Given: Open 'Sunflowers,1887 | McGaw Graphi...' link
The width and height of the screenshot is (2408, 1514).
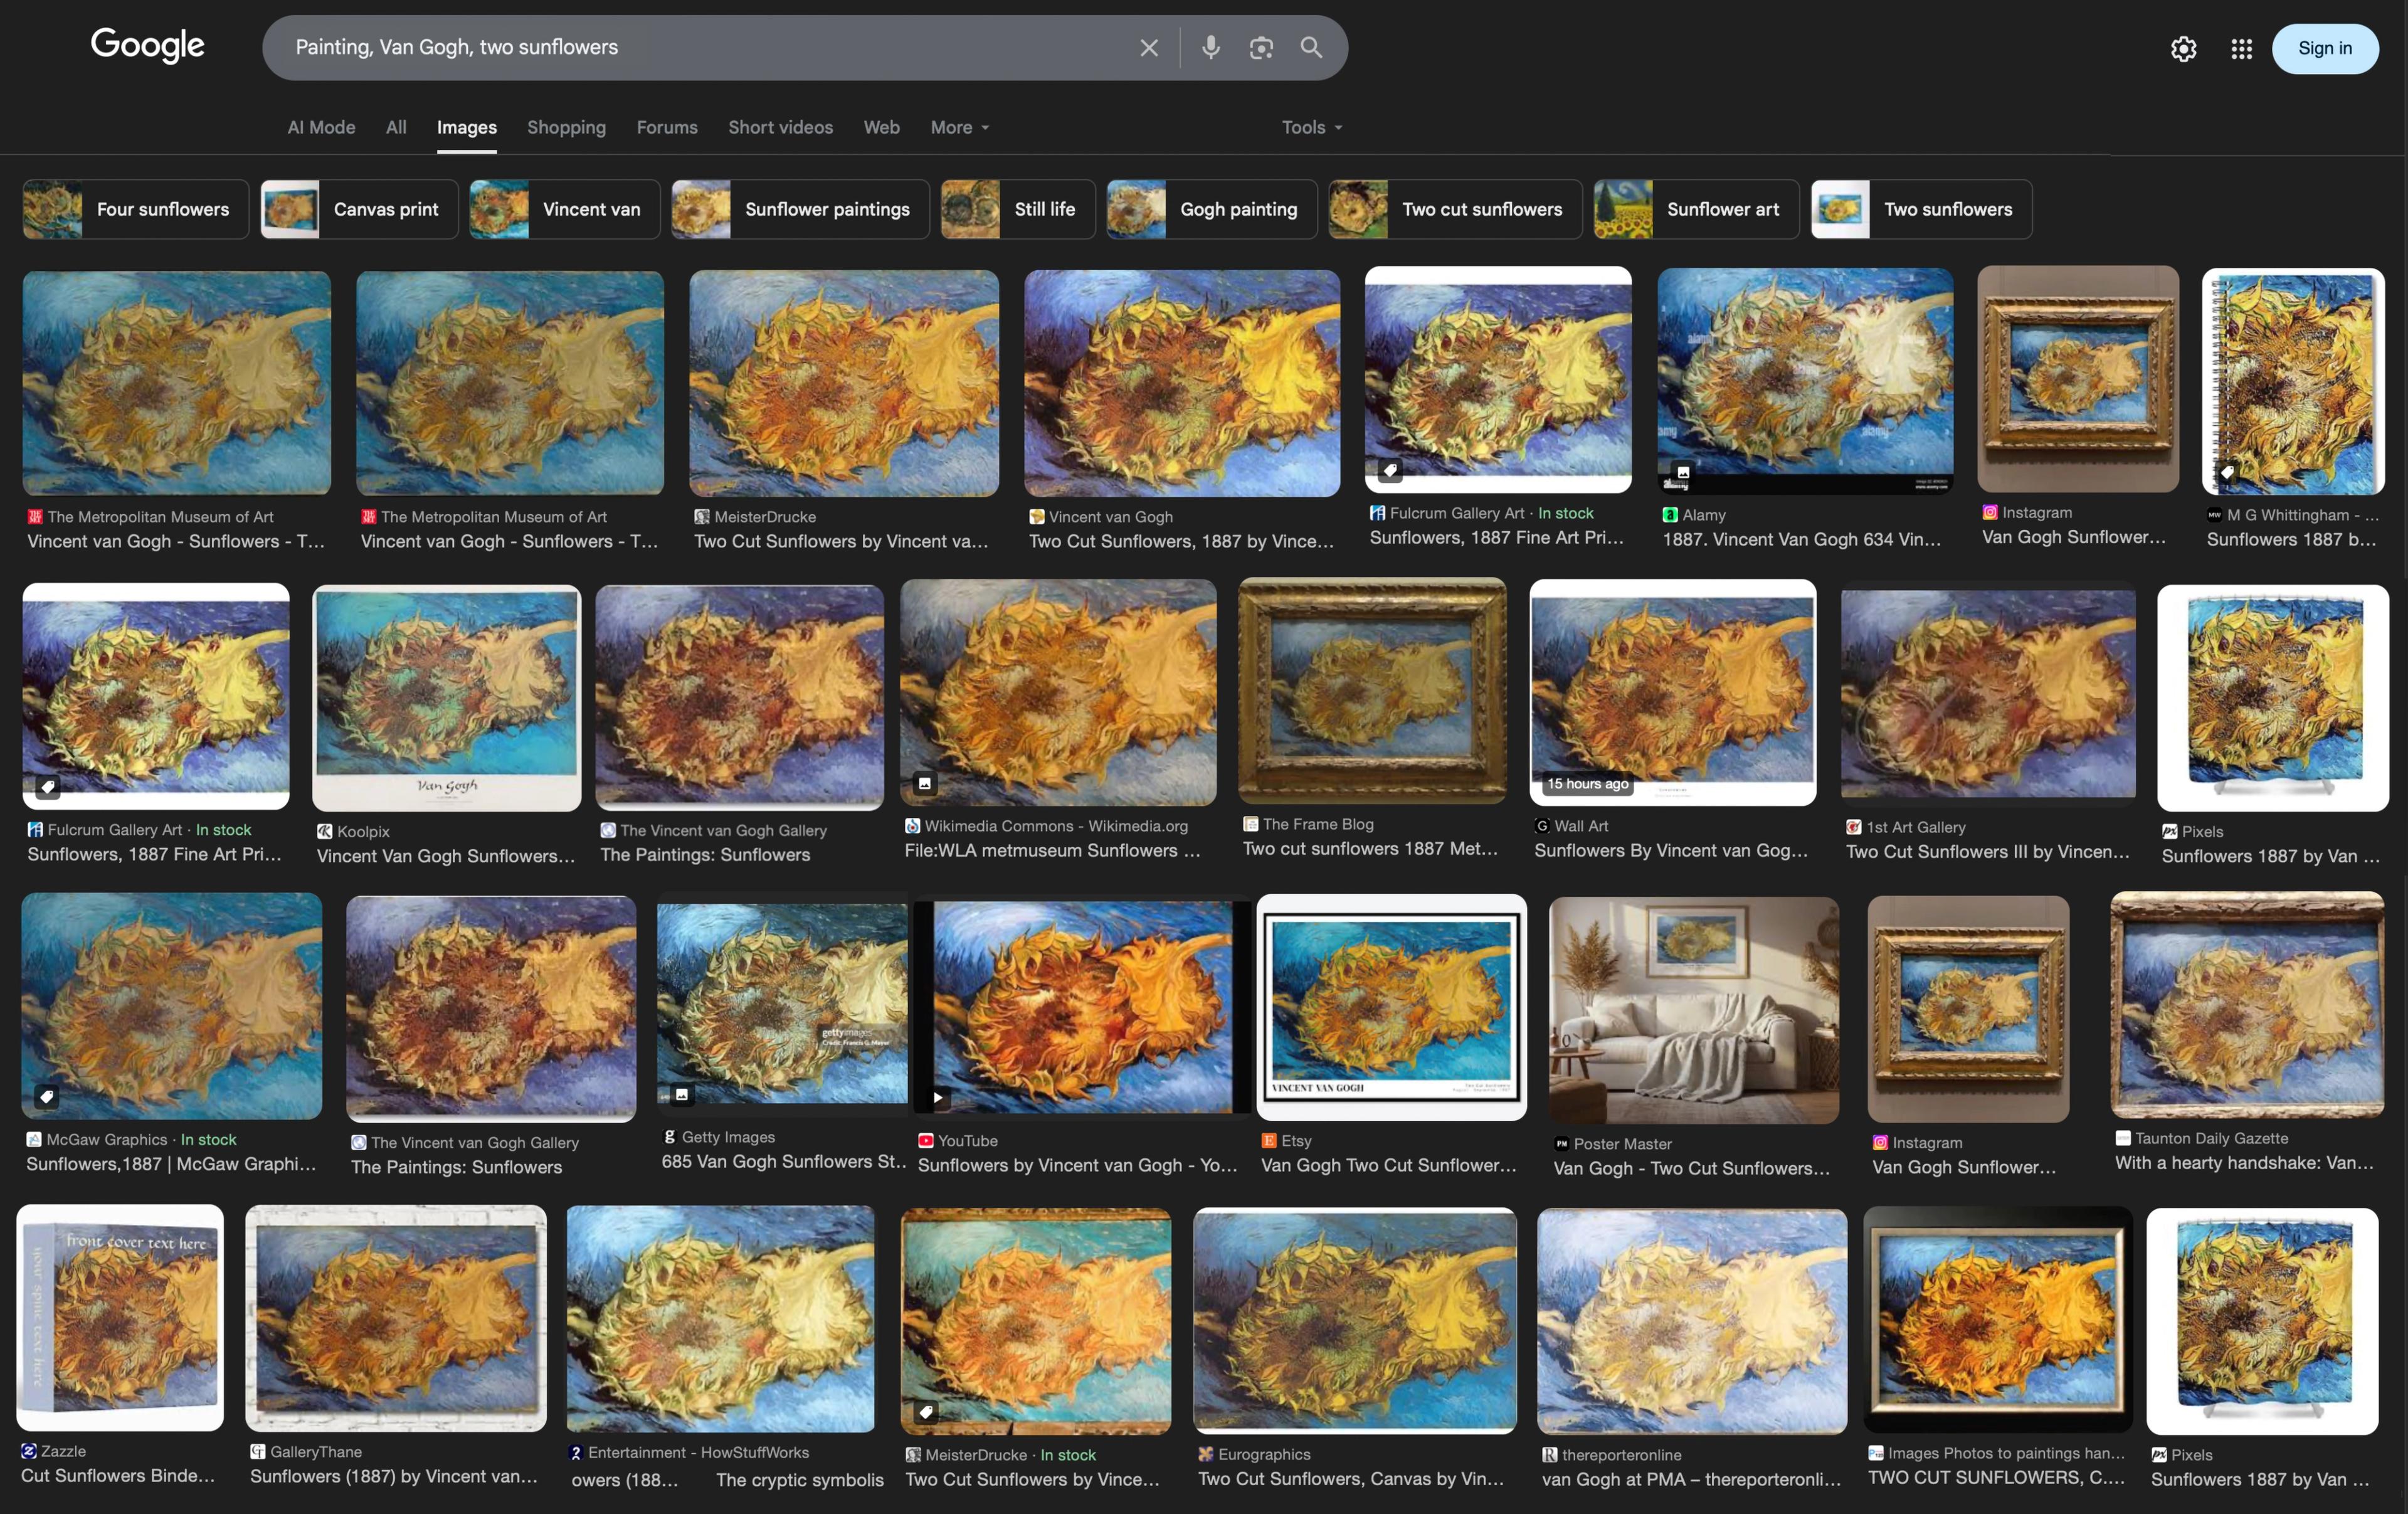Looking at the screenshot, I should click(171, 1164).
